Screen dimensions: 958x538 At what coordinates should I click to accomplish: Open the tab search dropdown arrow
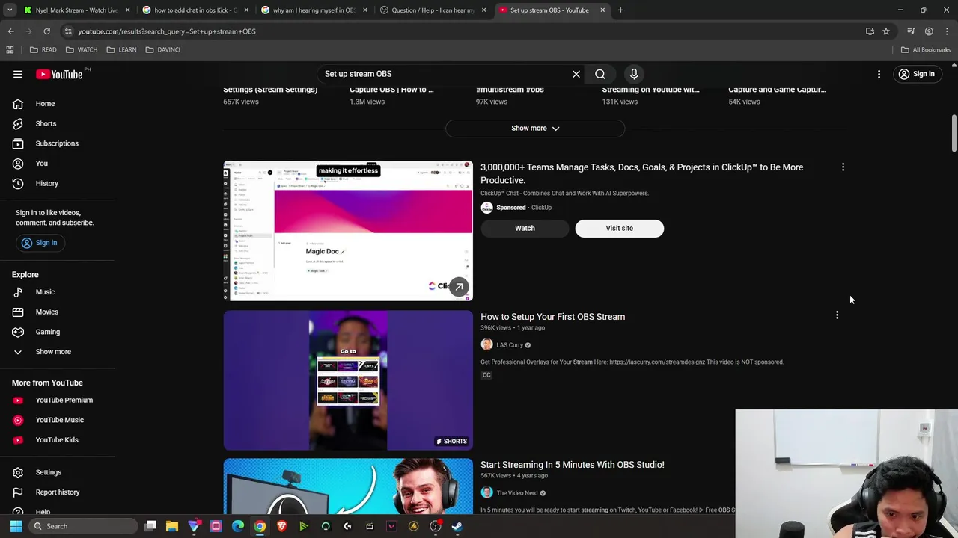click(10, 10)
